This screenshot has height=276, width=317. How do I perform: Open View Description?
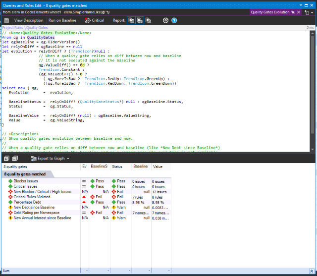tap(29, 20)
